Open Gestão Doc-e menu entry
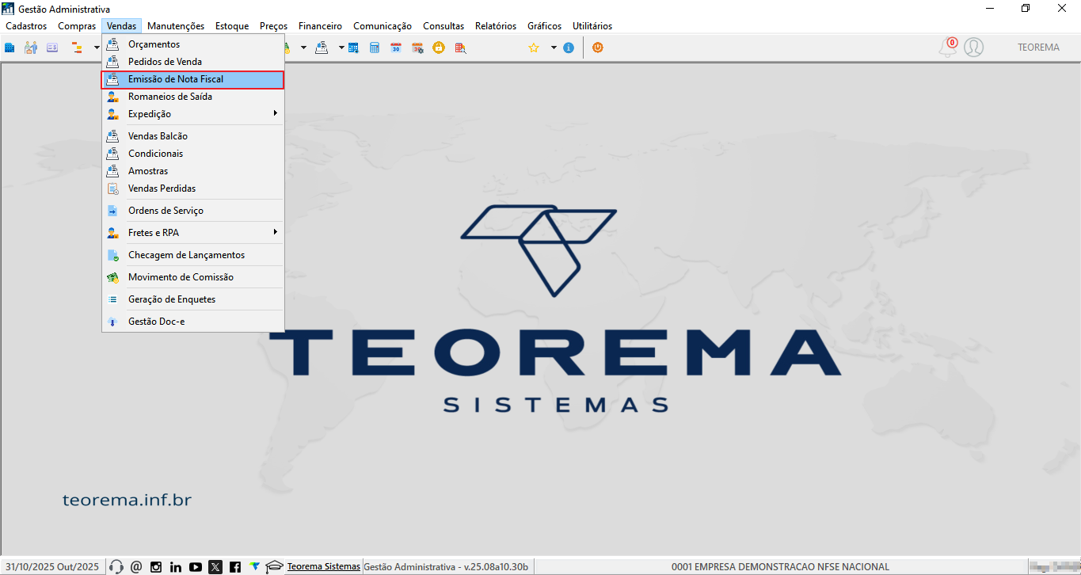Image resolution: width=1081 pixels, height=575 pixels. coord(192,322)
